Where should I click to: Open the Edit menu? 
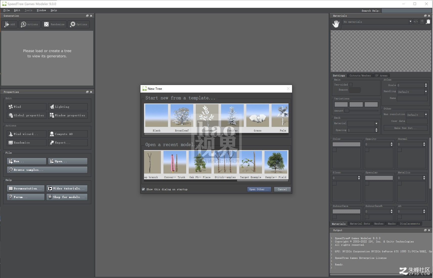click(x=17, y=10)
